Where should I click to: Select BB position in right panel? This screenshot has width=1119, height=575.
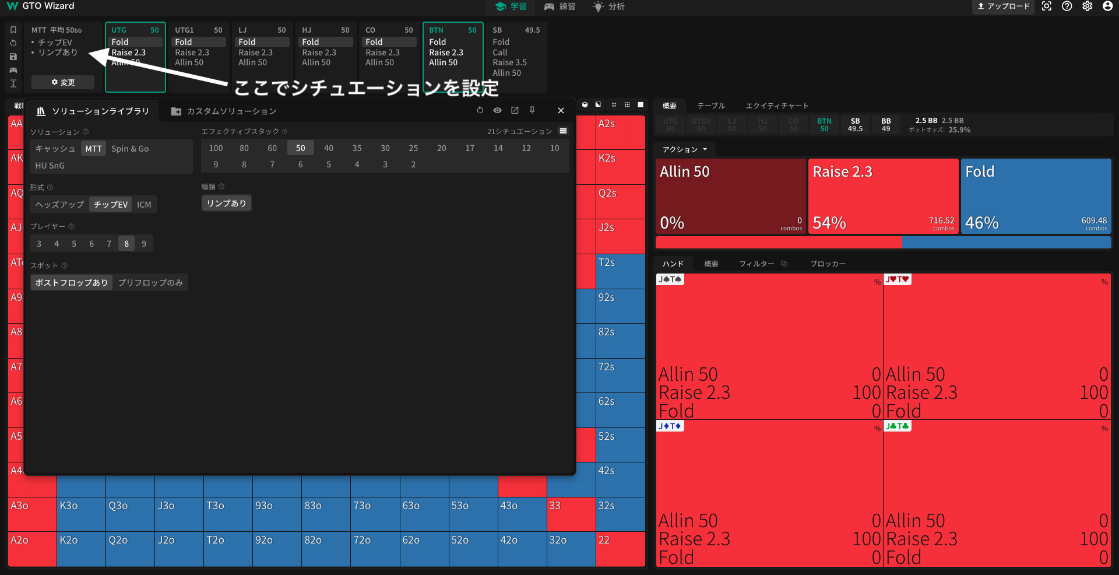tap(886, 125)
